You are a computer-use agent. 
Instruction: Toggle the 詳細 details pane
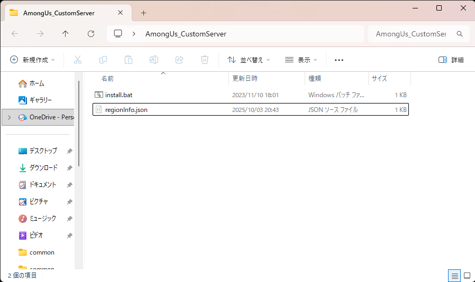[x=451, y=60]
